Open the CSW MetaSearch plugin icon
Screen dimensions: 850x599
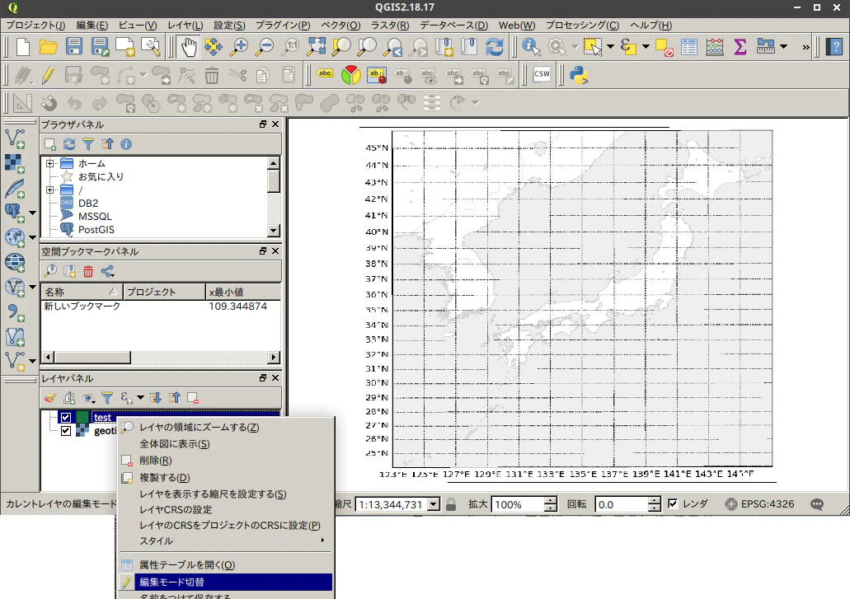click(542, 75)
